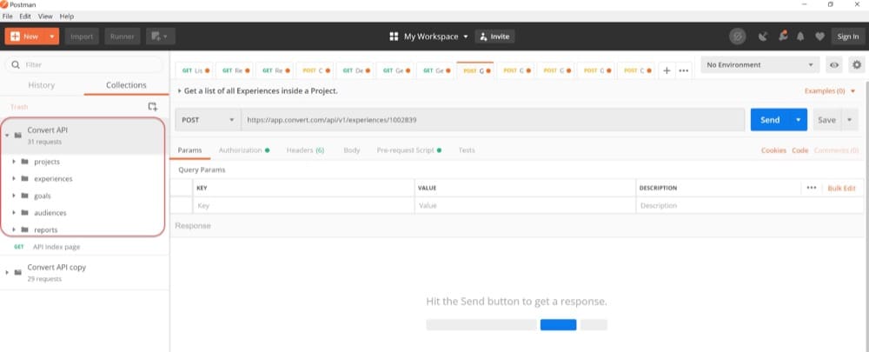Click the query param Value field
Screen dimensions: 869x352
click(526, 205)
